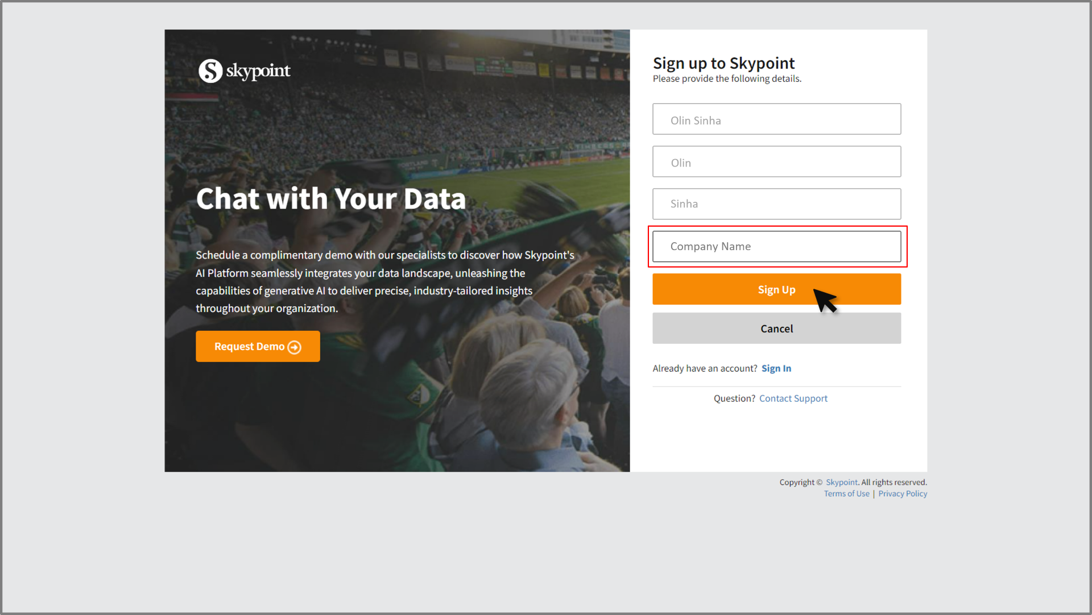The width and height of the screenshot is (1092, 615).
Task: View the Privacy Policy
Action: tap(902, 493)
